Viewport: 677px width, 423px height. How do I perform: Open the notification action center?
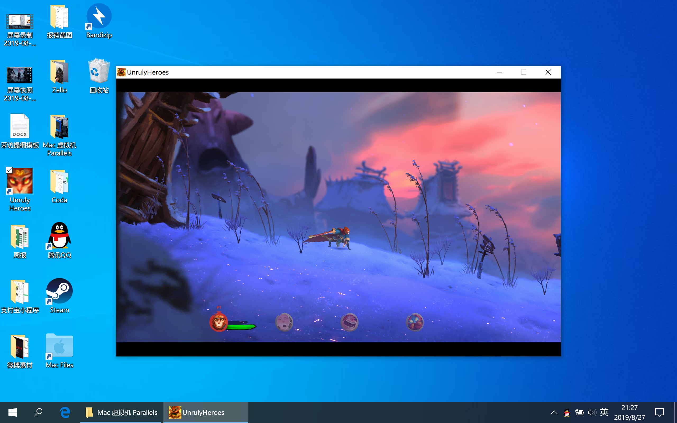[x=660, y=412]
